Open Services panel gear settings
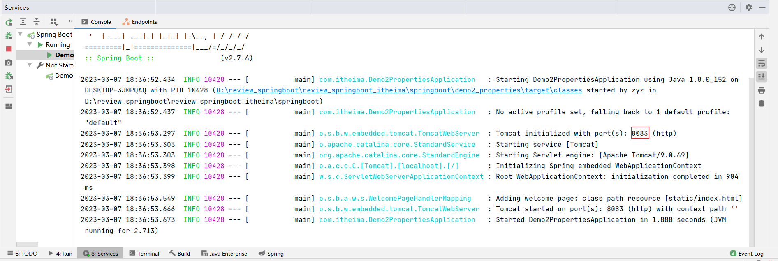Image resolution: width=778 pixels, height=261 pixels. (x=749, y=7)
